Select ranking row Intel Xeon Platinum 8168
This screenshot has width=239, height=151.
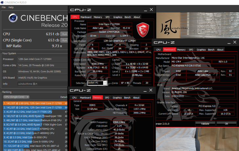click(x=35, y=120)
